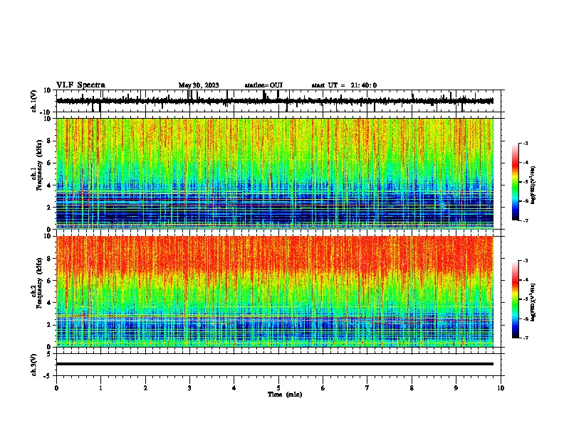Click the "ch.1(V)" waveform axis label
This screenshot has height=435, width=564.
pyautogui.click(x=34, y=101)
